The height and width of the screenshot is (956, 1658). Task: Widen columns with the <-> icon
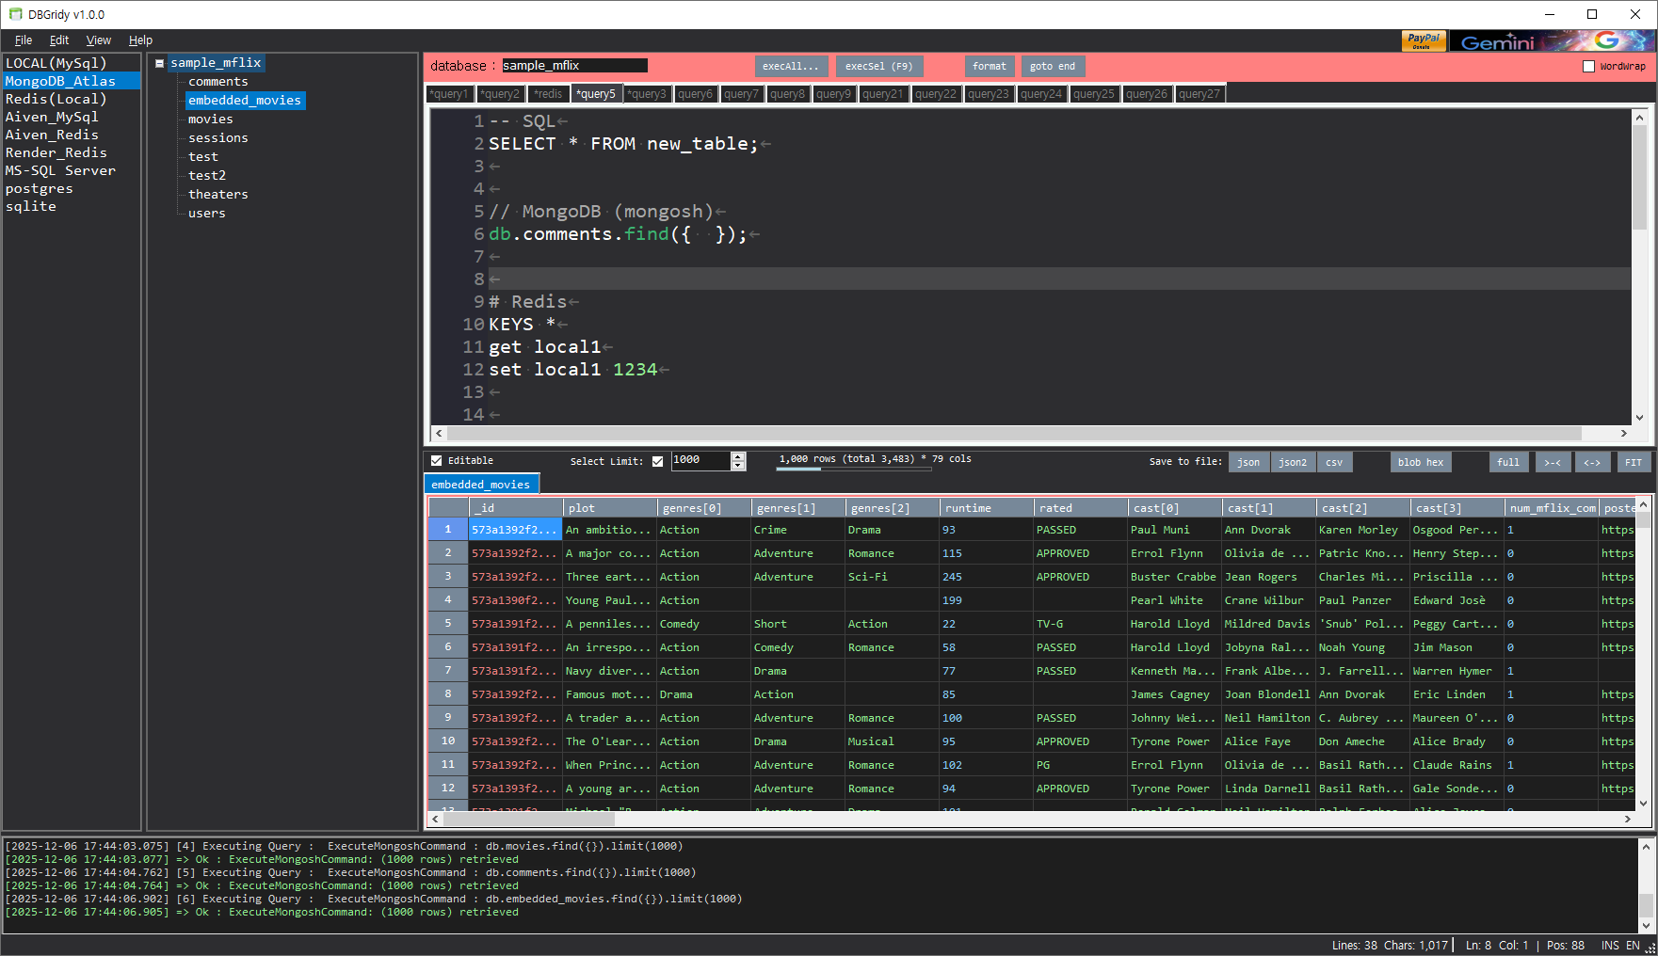coord(1594,462)
